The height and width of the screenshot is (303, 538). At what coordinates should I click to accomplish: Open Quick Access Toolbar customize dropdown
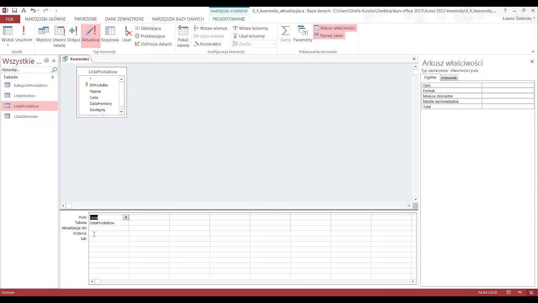[x=56, y=11]
